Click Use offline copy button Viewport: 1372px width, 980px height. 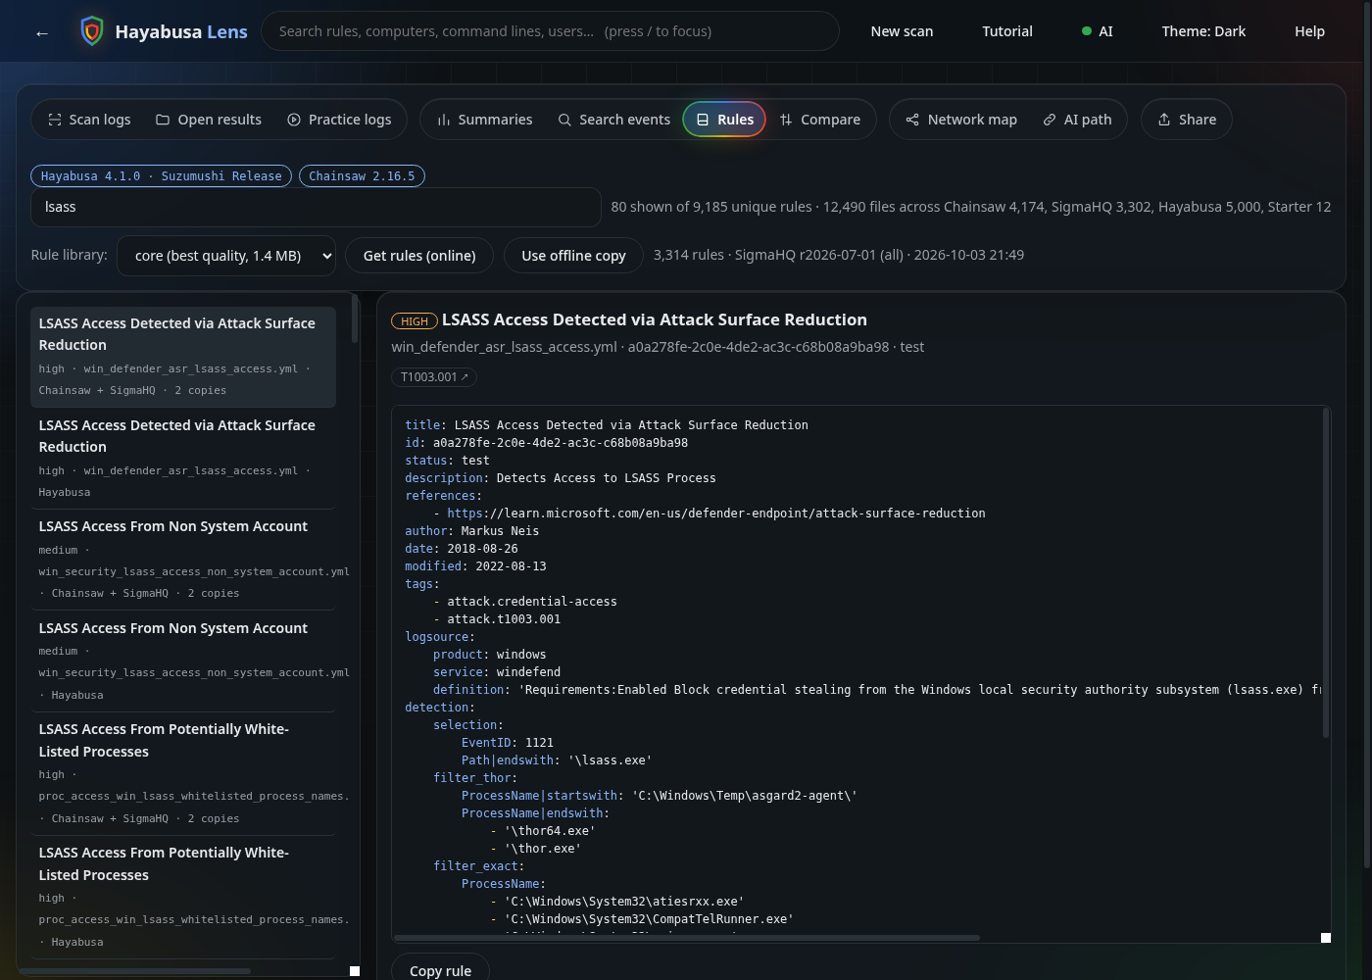pyautogui.click(x=573, y=256)
